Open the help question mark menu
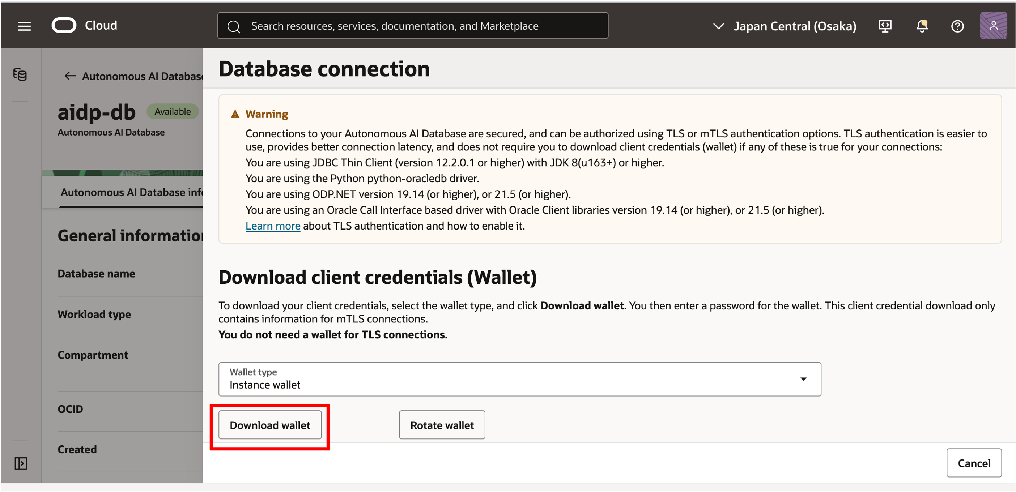The width and height of the screenshot is (1016, 492). coord(957,26)
